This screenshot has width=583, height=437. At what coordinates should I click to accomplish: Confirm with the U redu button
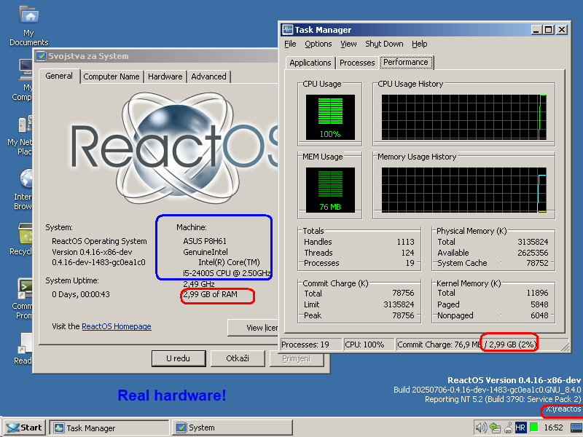(x=178, y=358)
